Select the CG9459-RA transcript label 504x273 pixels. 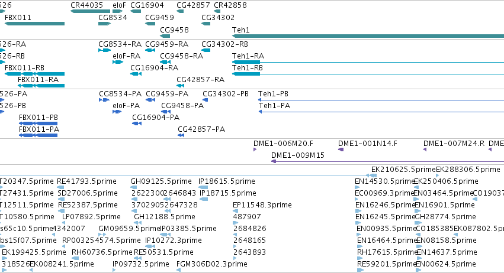[x=166, y=44]
